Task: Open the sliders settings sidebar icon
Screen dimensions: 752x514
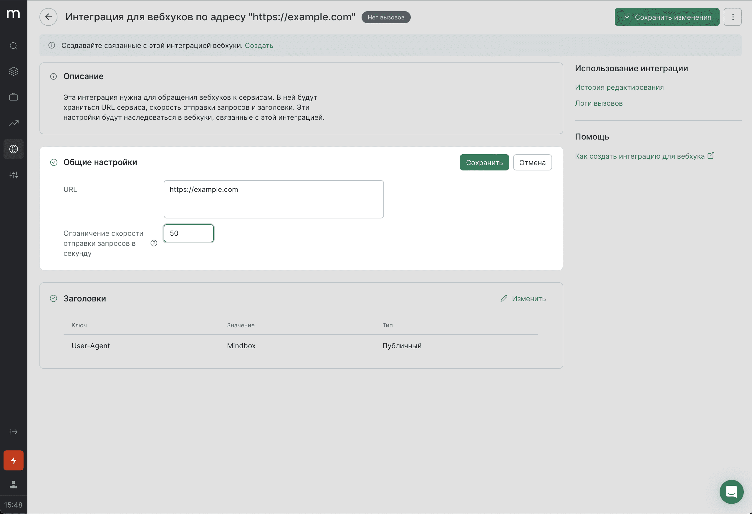Action: point(13,175)
